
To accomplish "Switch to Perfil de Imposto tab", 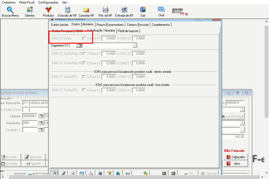I will pyautogui.click(x=128, y=31).
